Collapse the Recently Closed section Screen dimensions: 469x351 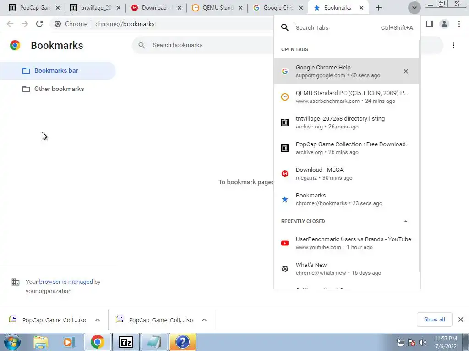[406, 221]
